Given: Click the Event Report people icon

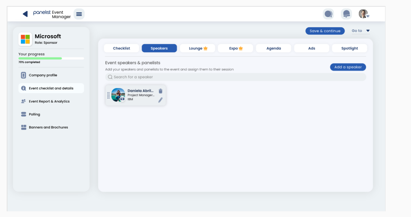Looking at the screenshot, I should coord(23,101).
